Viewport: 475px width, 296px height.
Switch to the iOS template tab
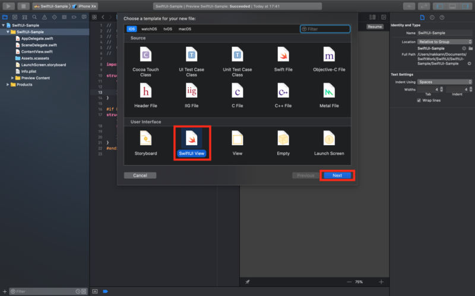(x=131, y=29)
